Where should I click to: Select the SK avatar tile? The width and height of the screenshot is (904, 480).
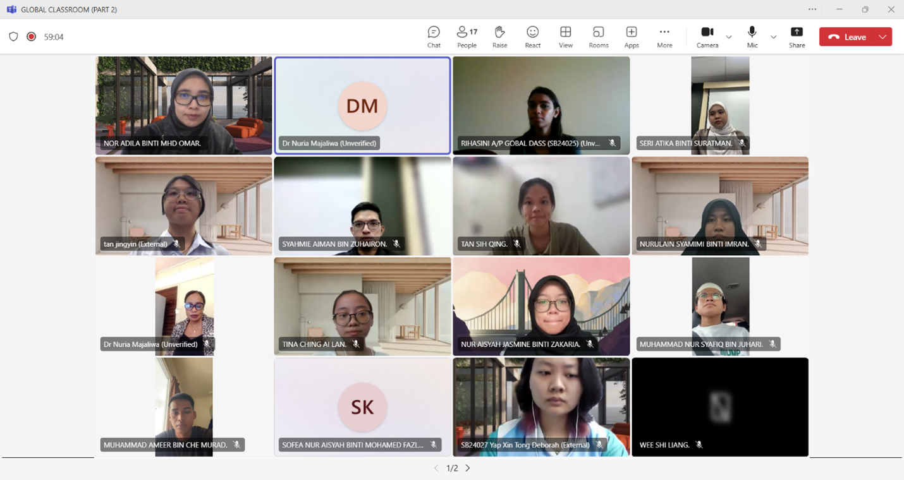[362, 407]
